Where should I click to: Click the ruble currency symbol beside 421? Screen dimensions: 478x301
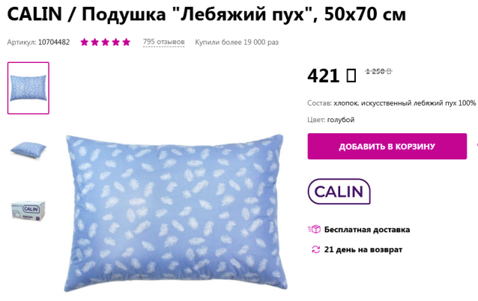351,76
